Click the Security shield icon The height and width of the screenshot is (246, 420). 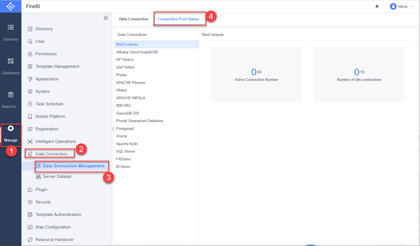pyautogui.click(x=30, y=202)
